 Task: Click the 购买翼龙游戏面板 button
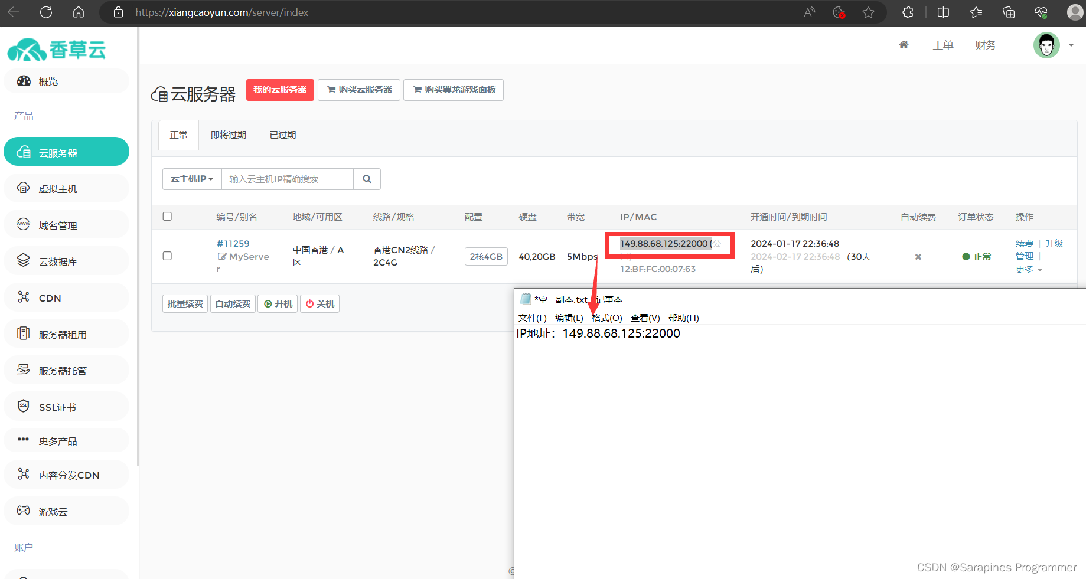coord(454,90)
